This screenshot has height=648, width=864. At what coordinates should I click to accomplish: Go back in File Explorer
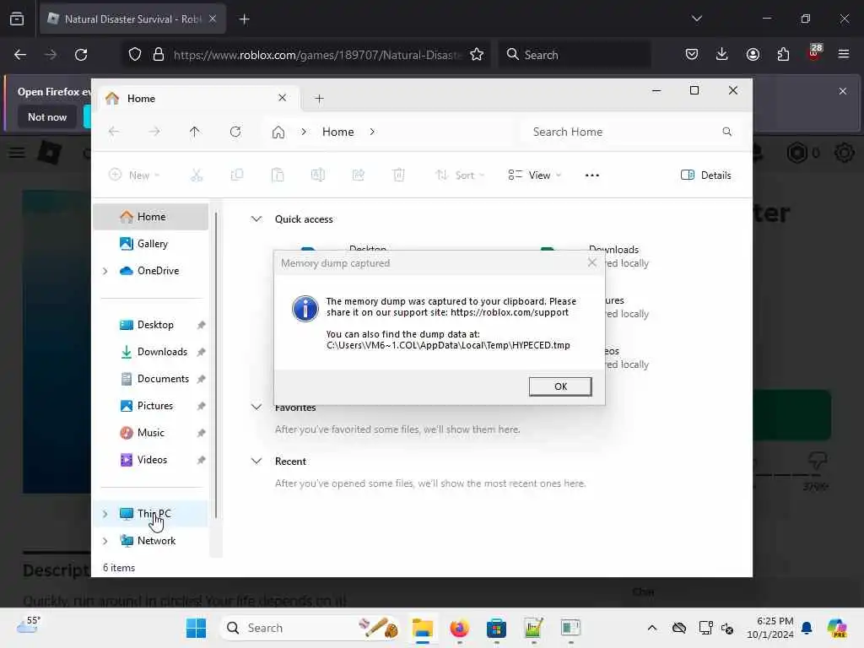point(114,132)
